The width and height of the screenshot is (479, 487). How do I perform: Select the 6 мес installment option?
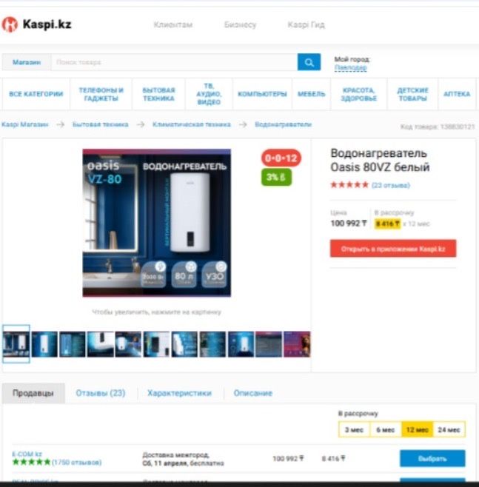click(386, 430)
